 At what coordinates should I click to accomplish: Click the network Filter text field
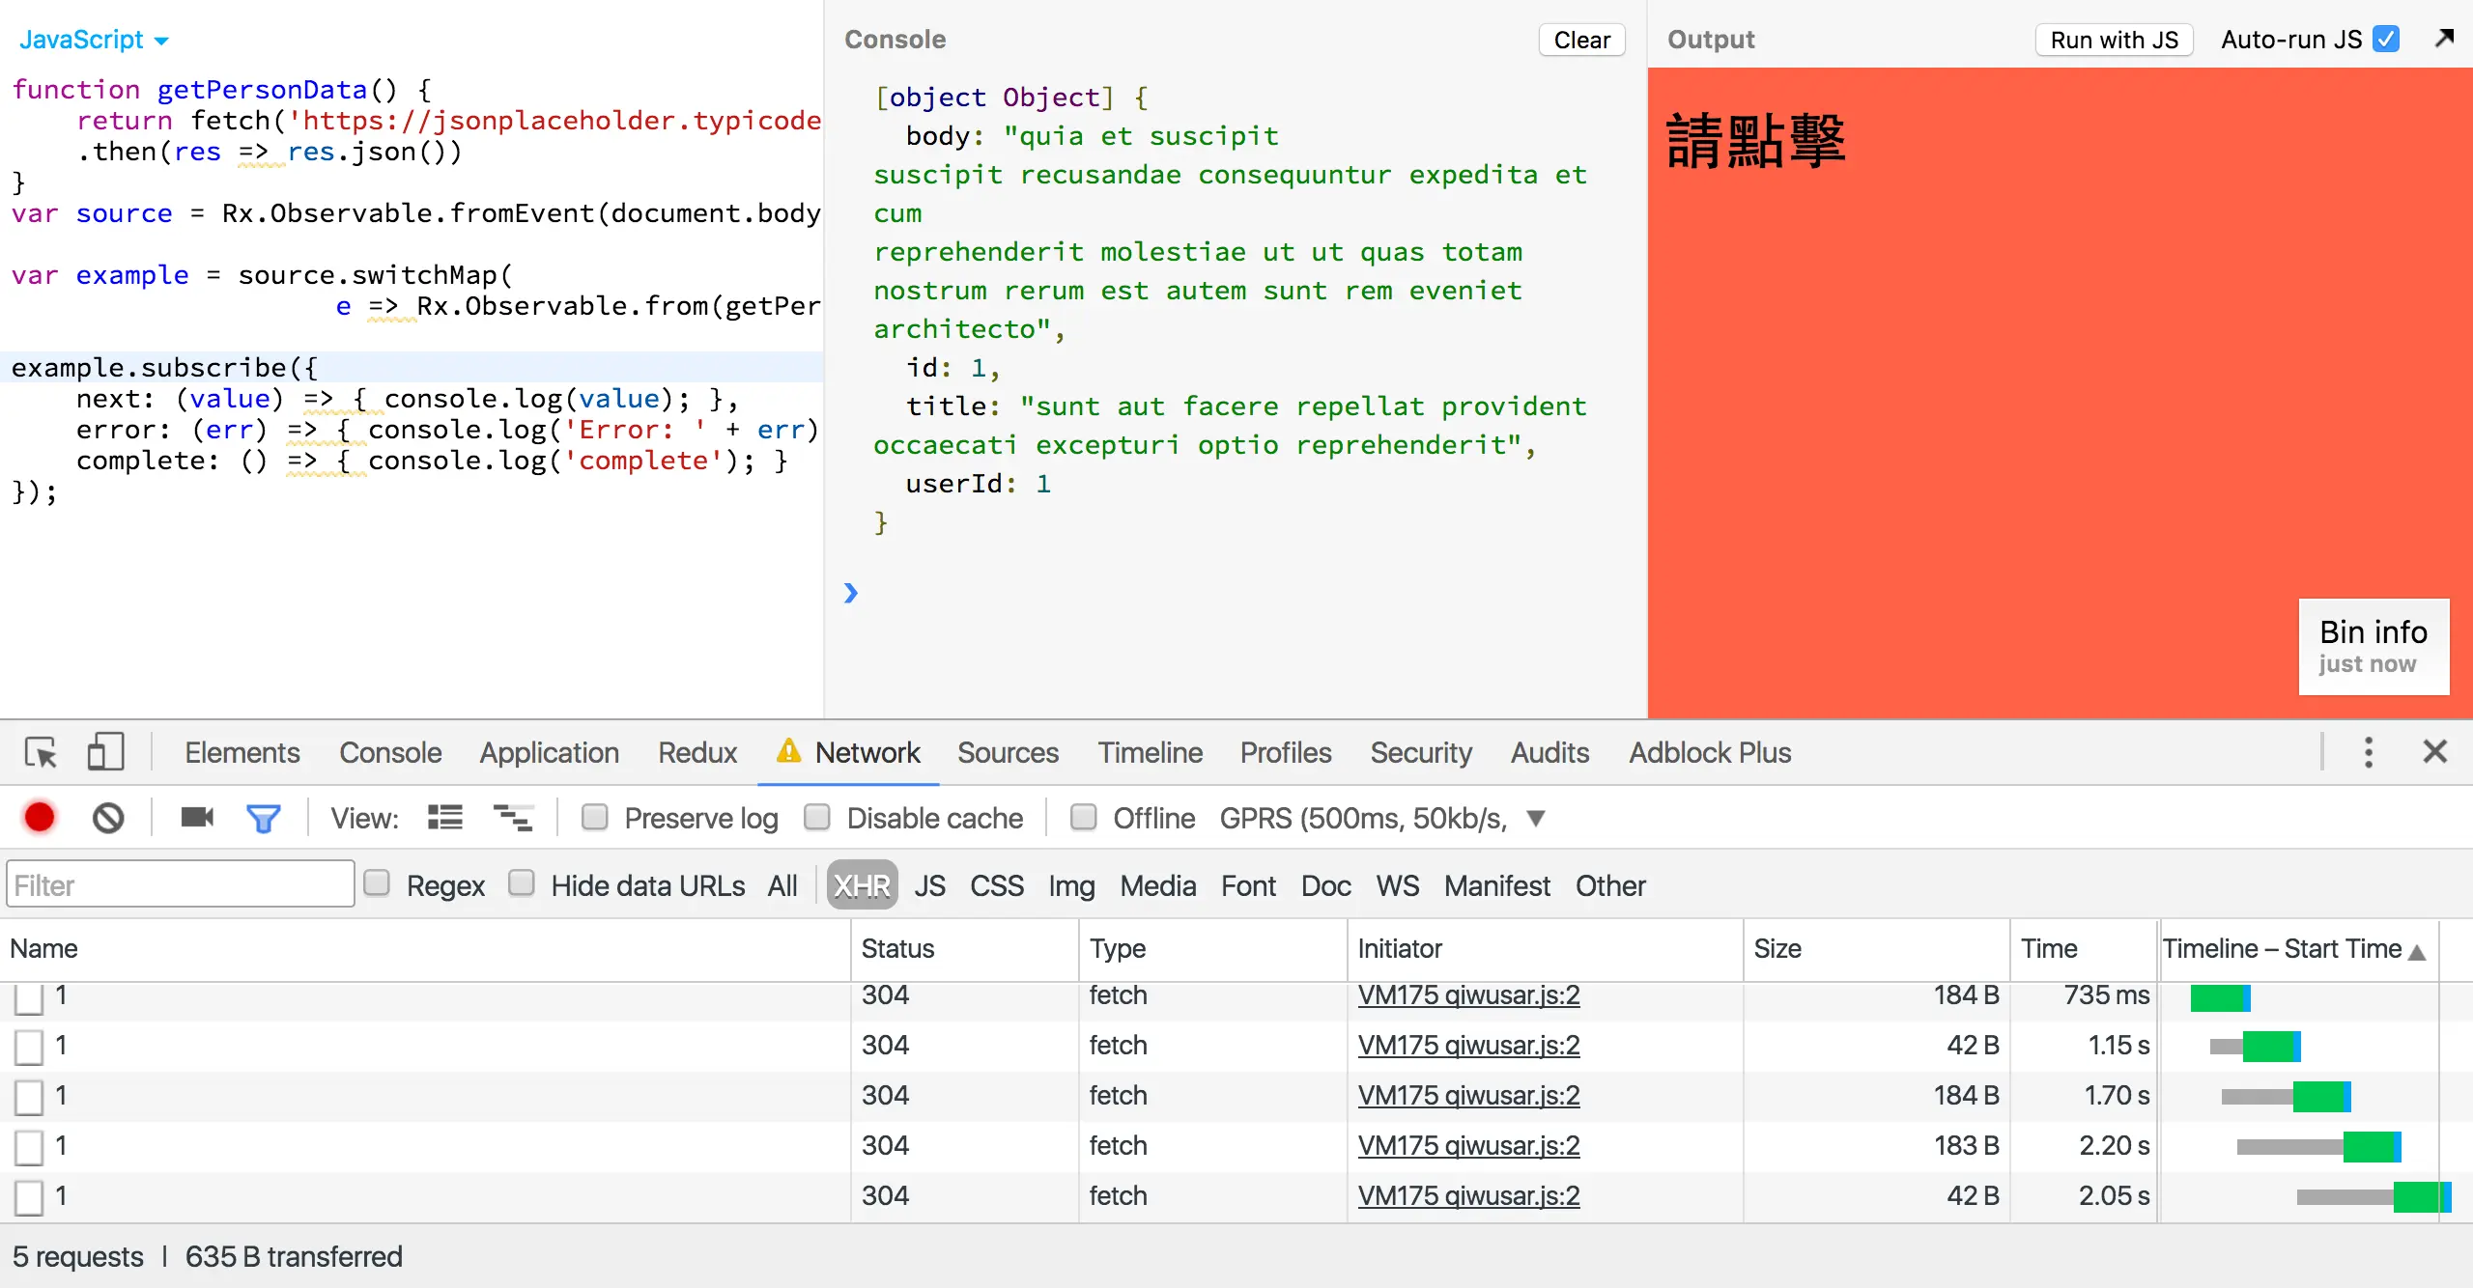coord(181,885)
